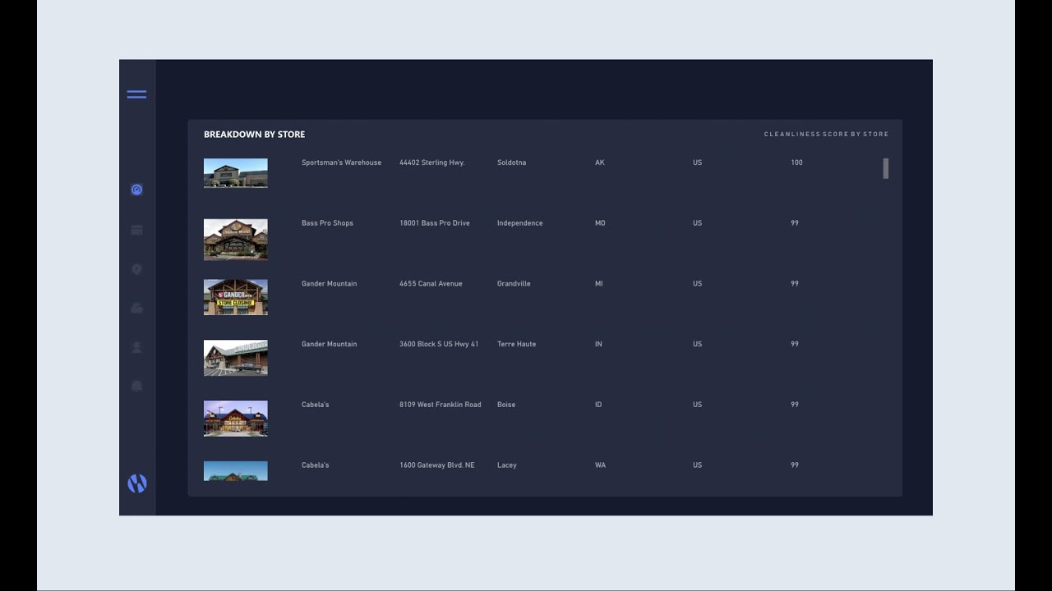The image size is (1052, 591).
Task: Open Bass Pro Shops store thumbnail
Action: (236, 240)
